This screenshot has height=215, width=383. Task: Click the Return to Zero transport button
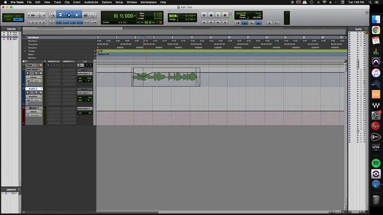(x=204, y=22)
